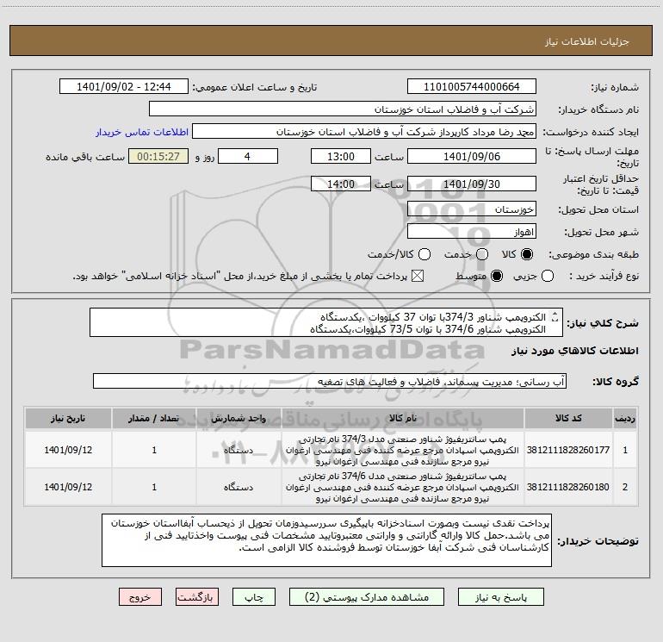Click row 2 quantity cell '1'
The width and height of the screenshot is (663, 642).
(154, 487)
